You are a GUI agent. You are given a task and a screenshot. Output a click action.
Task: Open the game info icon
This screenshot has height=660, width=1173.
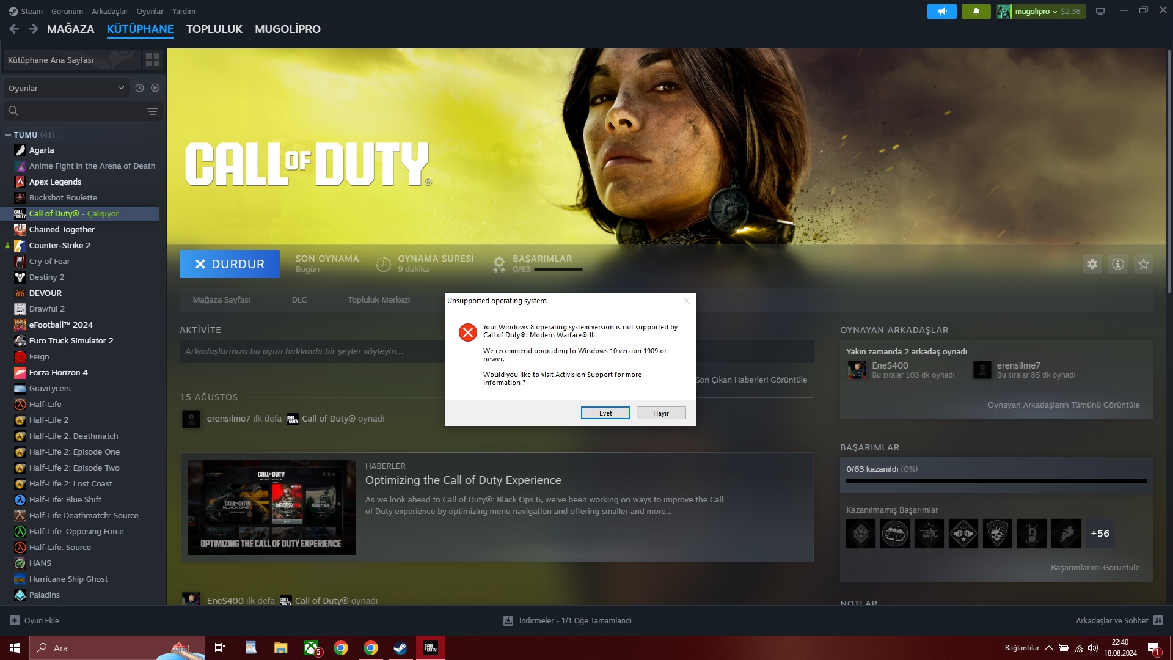pyautogui.click(x=1118, y=264)
